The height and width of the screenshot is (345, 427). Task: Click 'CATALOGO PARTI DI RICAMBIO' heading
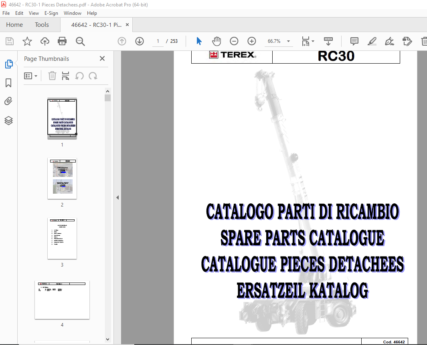click(303, 212)
